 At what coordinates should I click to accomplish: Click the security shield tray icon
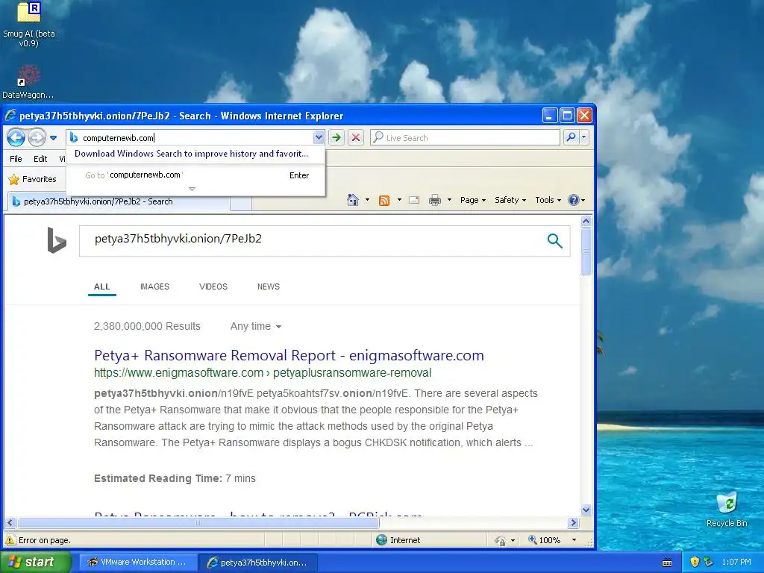coord(695,563)
